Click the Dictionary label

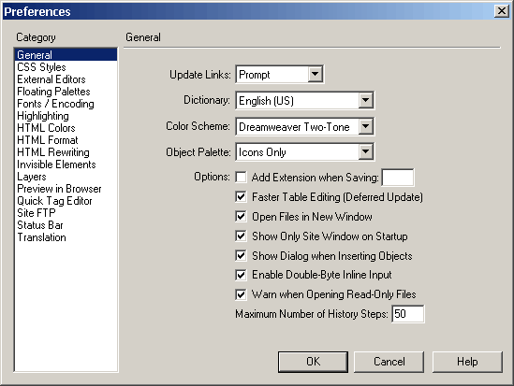click(207, 100)
